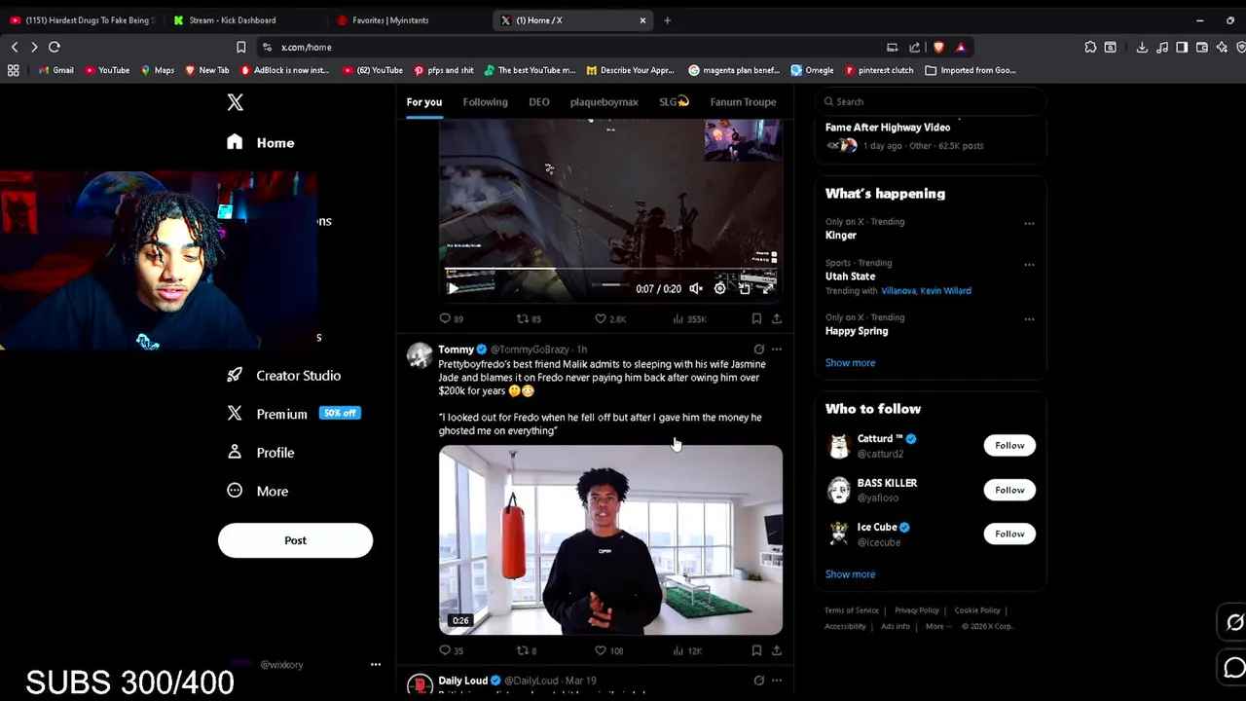Play the 0:20 video
1246x701 pixels.
[453, 289]
